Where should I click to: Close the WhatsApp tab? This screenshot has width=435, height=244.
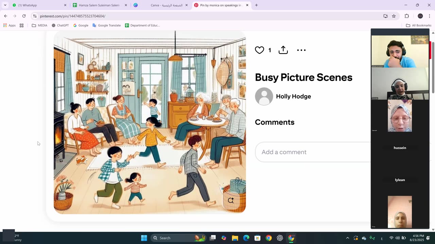pyautogui.click(x=65, y=5)
